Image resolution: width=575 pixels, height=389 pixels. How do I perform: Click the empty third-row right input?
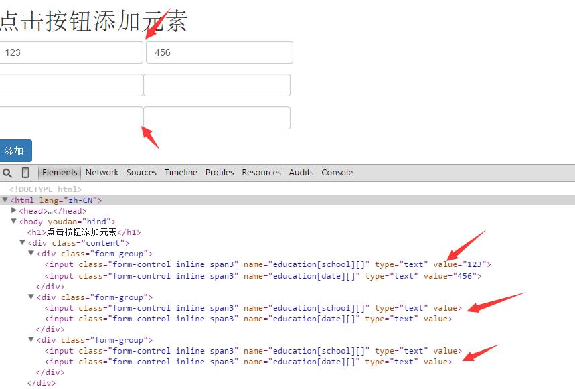217,118
